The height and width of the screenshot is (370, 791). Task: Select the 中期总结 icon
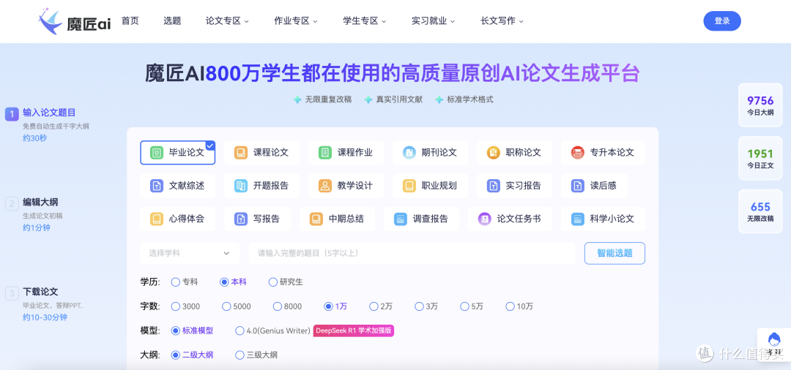tap(317, 219)
